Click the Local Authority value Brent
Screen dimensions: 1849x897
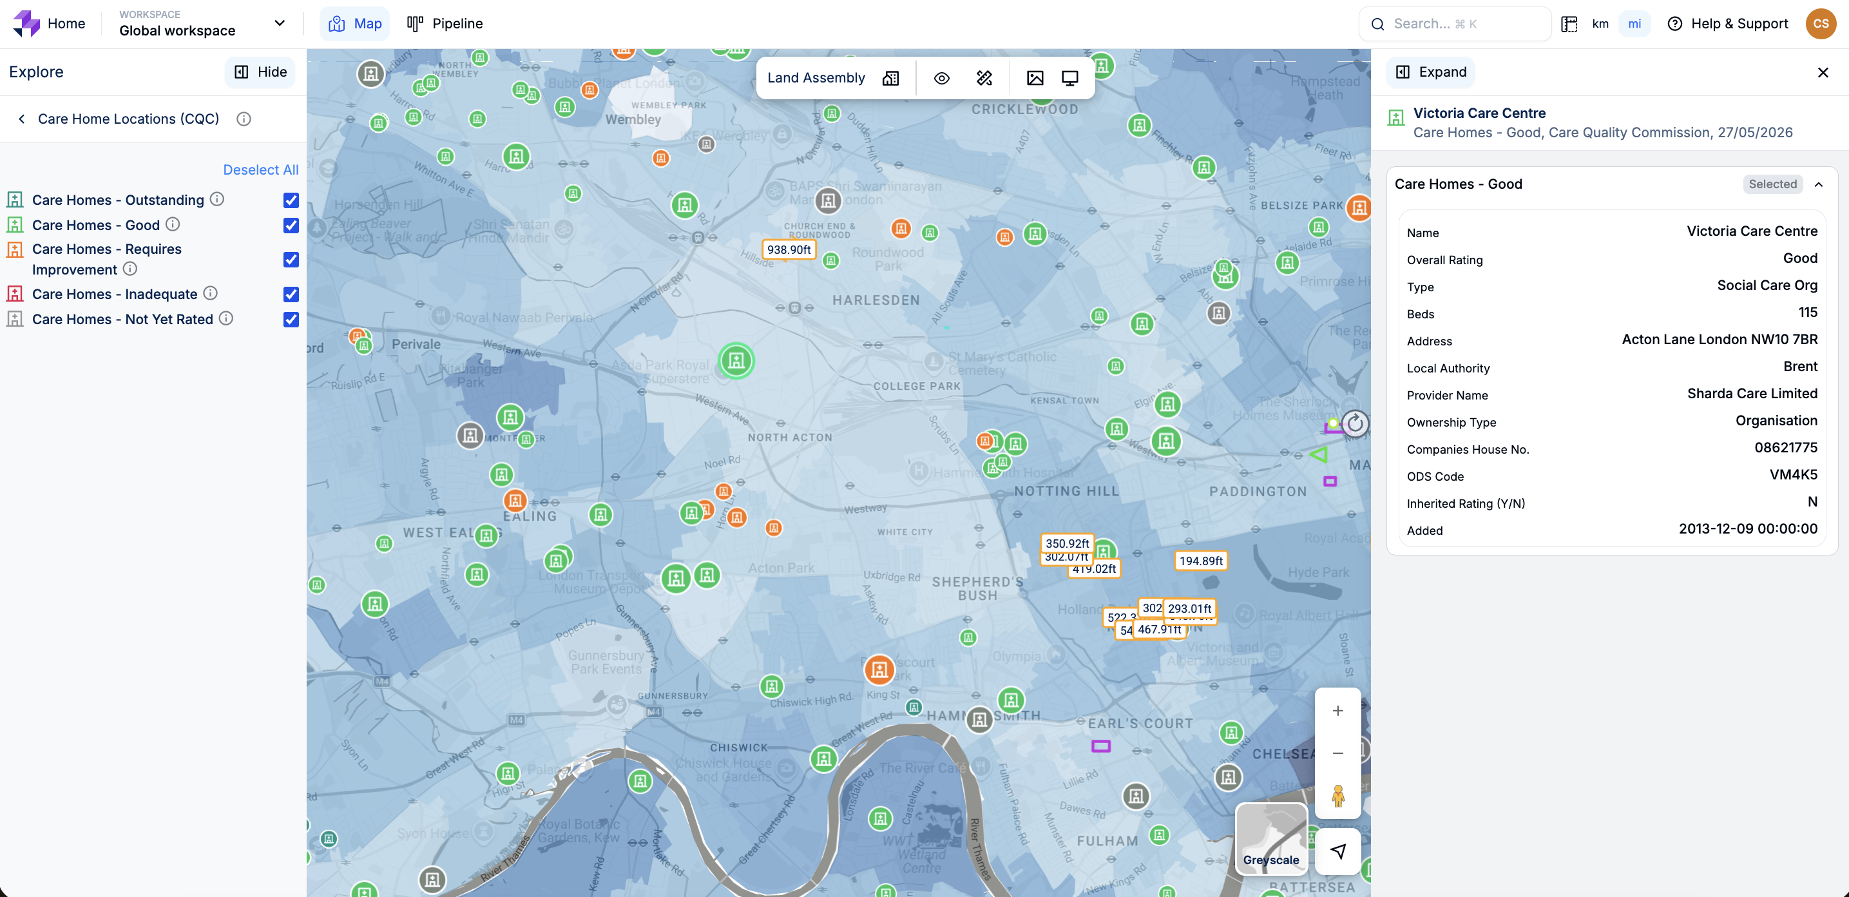(x=1800, y=366)
